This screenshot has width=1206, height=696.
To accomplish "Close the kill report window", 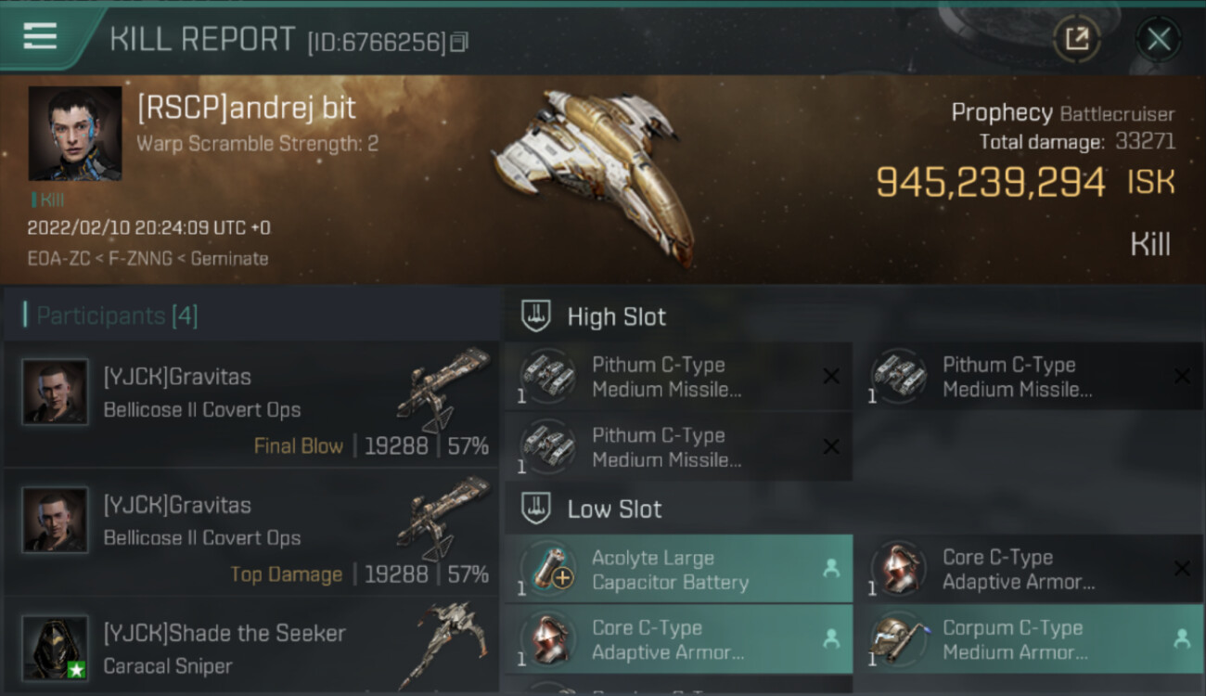I will [x=1158, y=39].
